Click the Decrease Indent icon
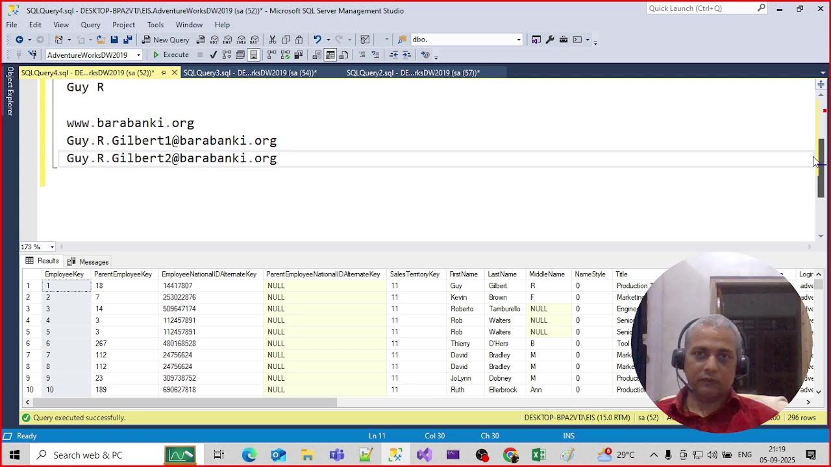Screen dimensions: 831x467 [x=393, y=55]
